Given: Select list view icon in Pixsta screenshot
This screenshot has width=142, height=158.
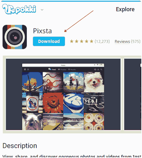Looking at the screenshot, I should pyautogui.click(x=28, y=69).
